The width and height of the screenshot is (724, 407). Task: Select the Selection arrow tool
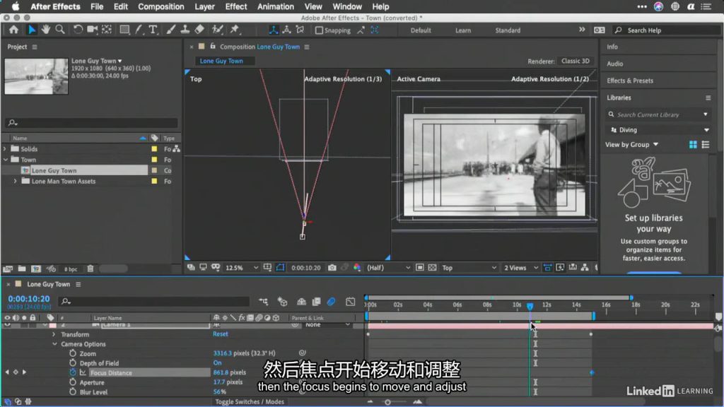coord(31,30)
